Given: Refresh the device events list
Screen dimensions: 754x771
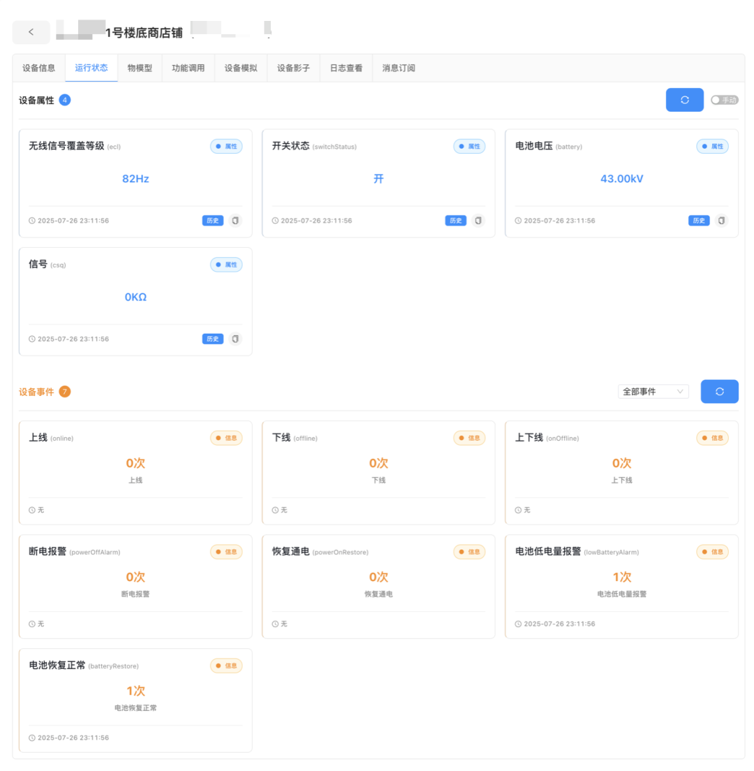Looking at the screenshot, I should (x=719, y=391).
